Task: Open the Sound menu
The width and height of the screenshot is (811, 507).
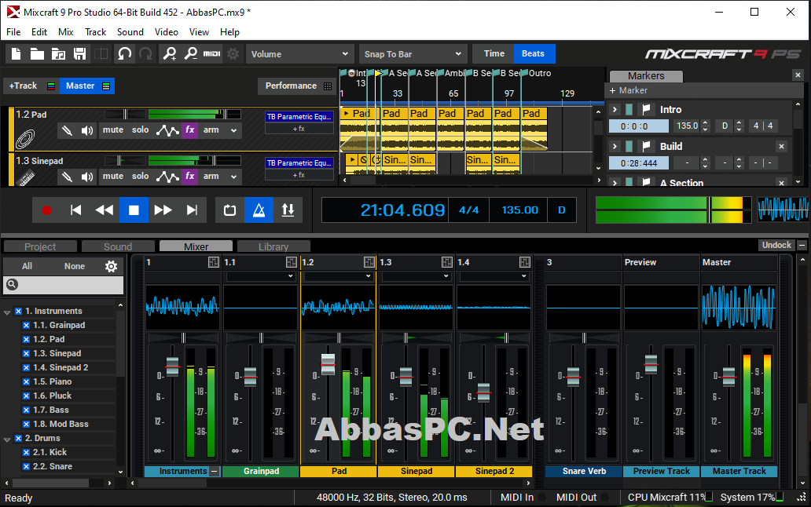Action: point(130,32)
